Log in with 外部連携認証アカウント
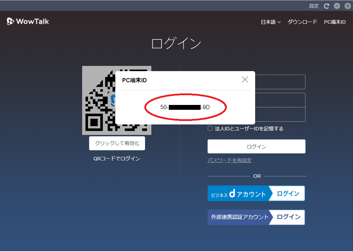The image size is (353, 251). tap(256, 217)
